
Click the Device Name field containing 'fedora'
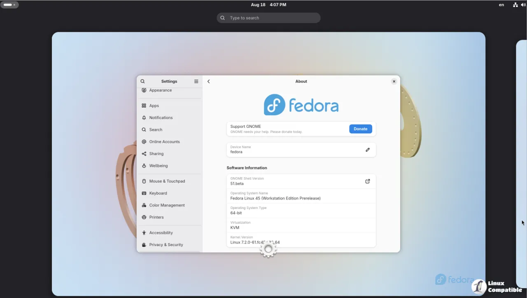(301, 150)
